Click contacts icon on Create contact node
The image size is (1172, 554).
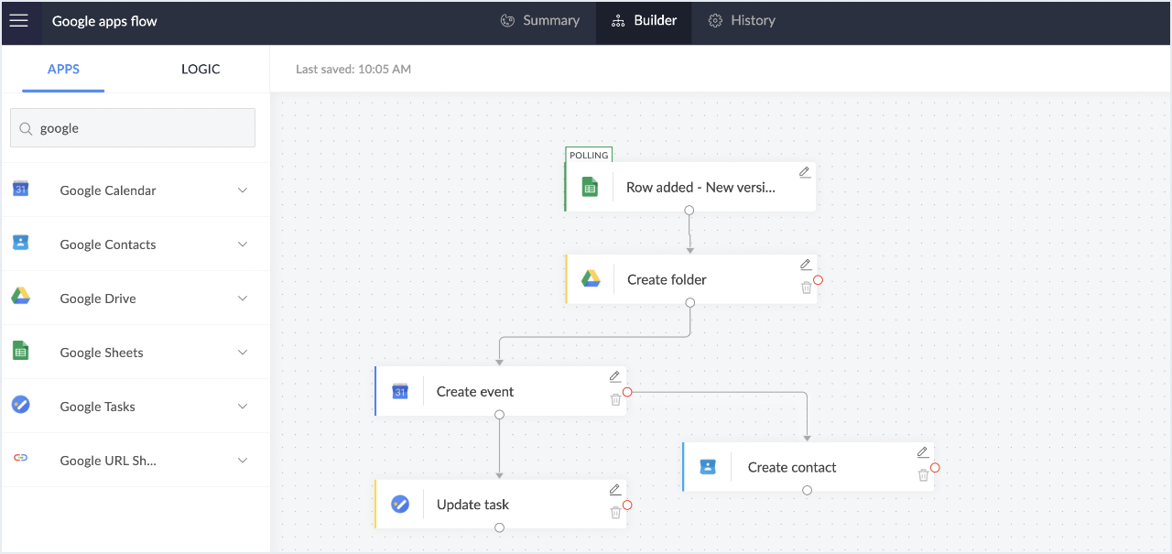tap(708, 466)
